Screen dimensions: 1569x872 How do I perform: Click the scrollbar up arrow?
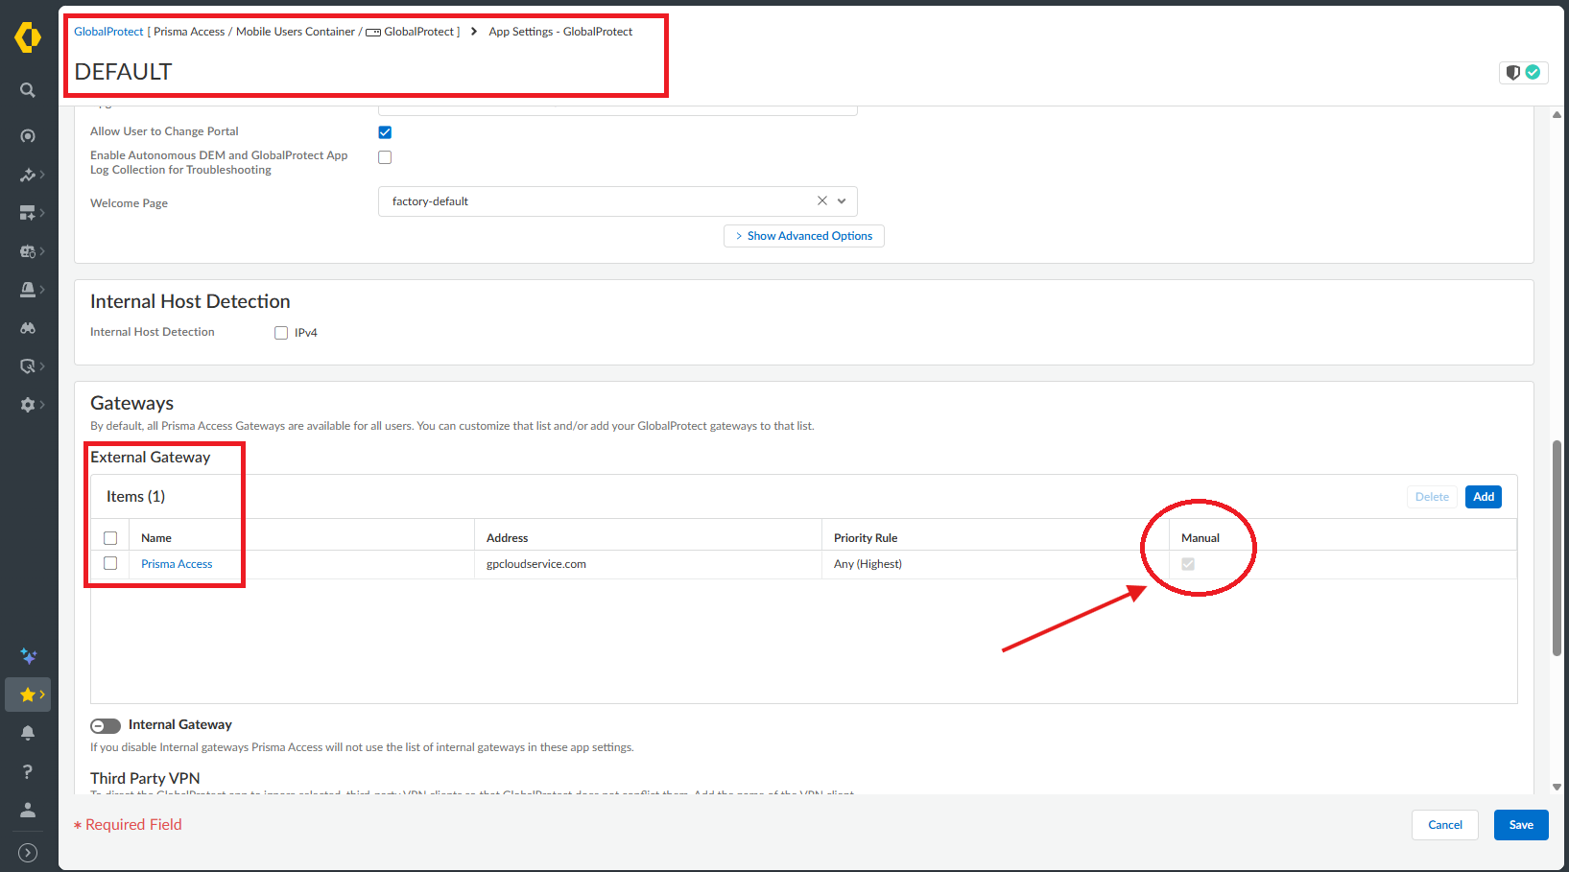pyautogui.click(x=1557, y=115)
